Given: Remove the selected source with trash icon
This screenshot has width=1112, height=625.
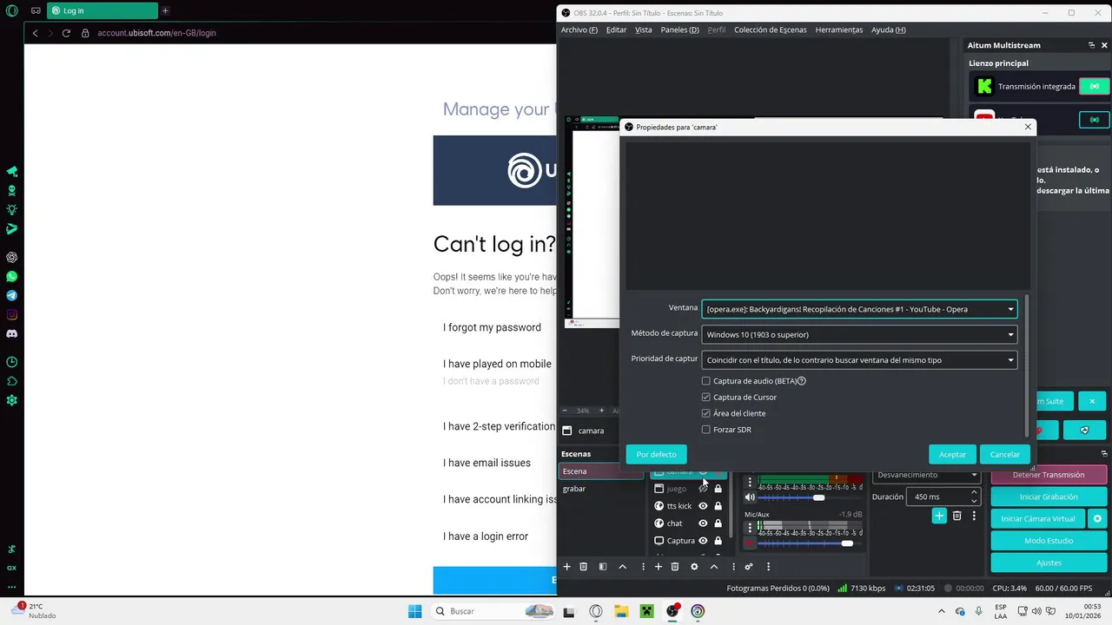Looking at the screenshot, I should click(x=675, y=567).
